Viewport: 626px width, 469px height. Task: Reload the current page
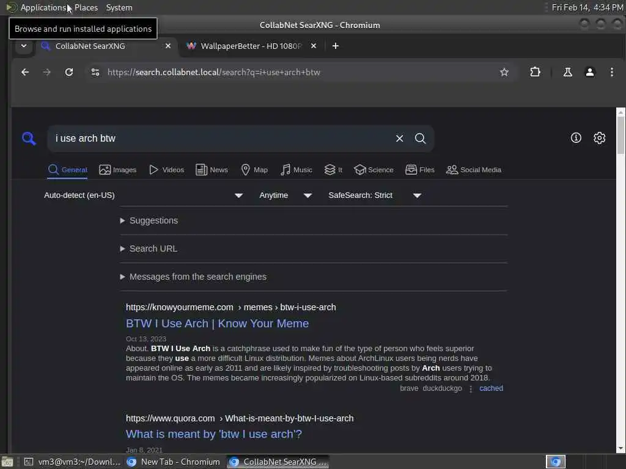click(x=69, y=72)
